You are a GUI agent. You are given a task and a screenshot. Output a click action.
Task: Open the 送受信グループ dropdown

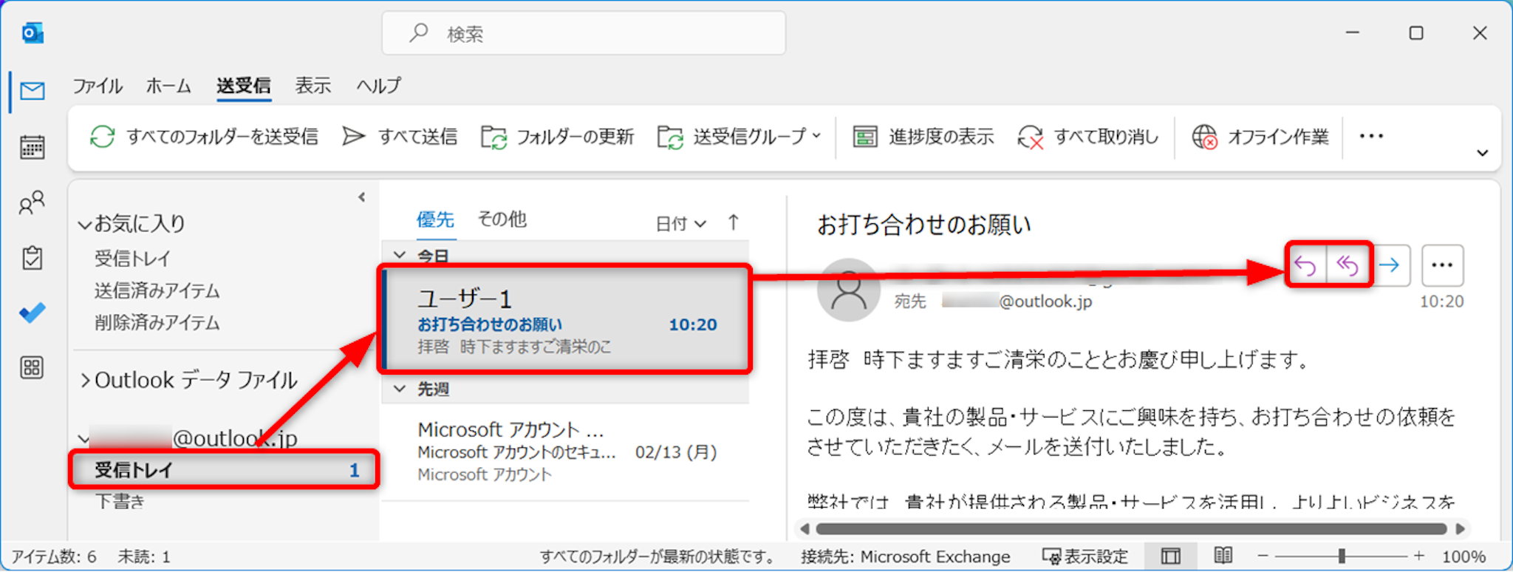point(740,137)
